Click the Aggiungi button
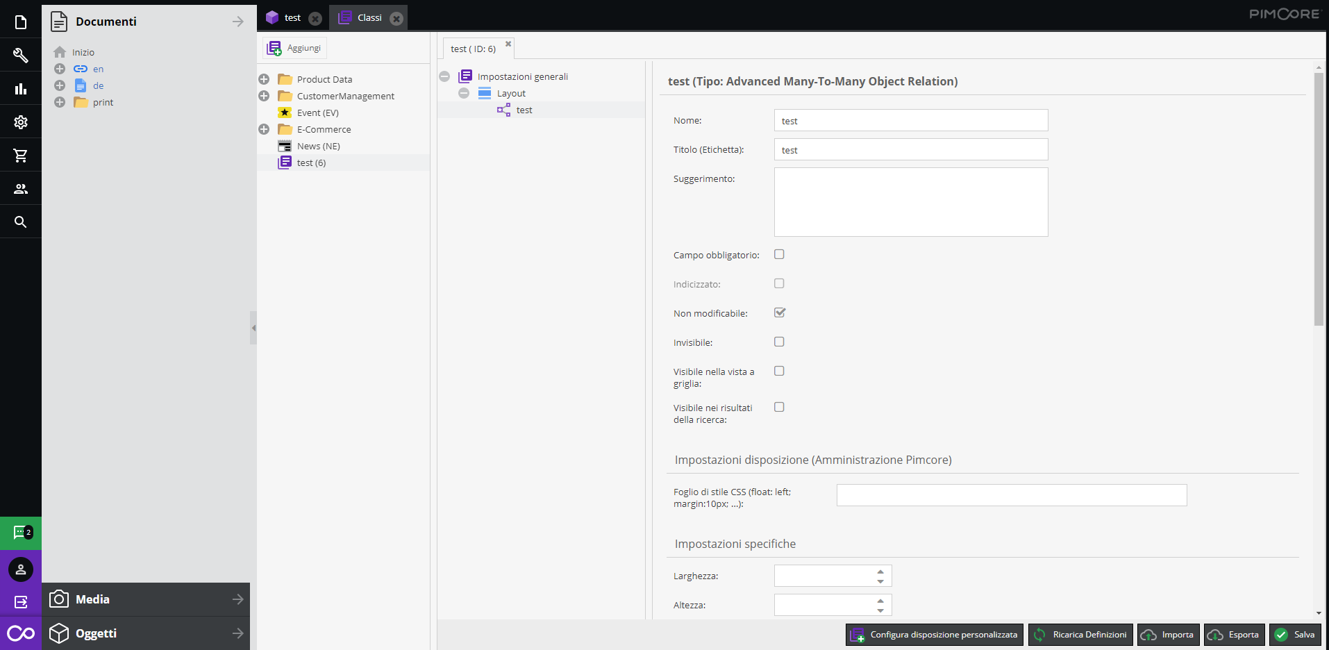The height and width of the screenshot is (650, 1329). [x=294, y=48]
